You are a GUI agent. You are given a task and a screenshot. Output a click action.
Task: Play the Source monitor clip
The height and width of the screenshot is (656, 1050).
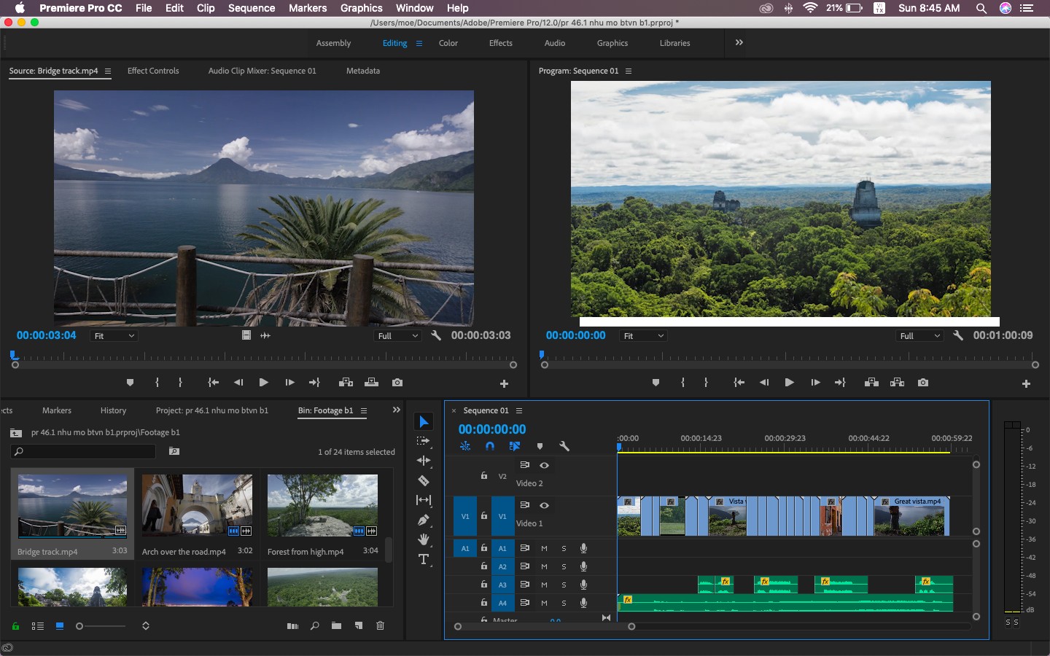pos(263,383)
